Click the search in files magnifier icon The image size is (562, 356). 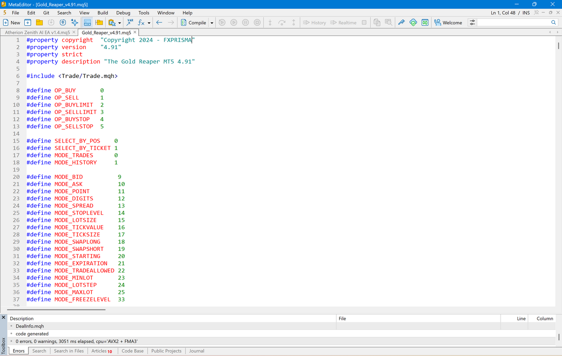tap(389, 22)
